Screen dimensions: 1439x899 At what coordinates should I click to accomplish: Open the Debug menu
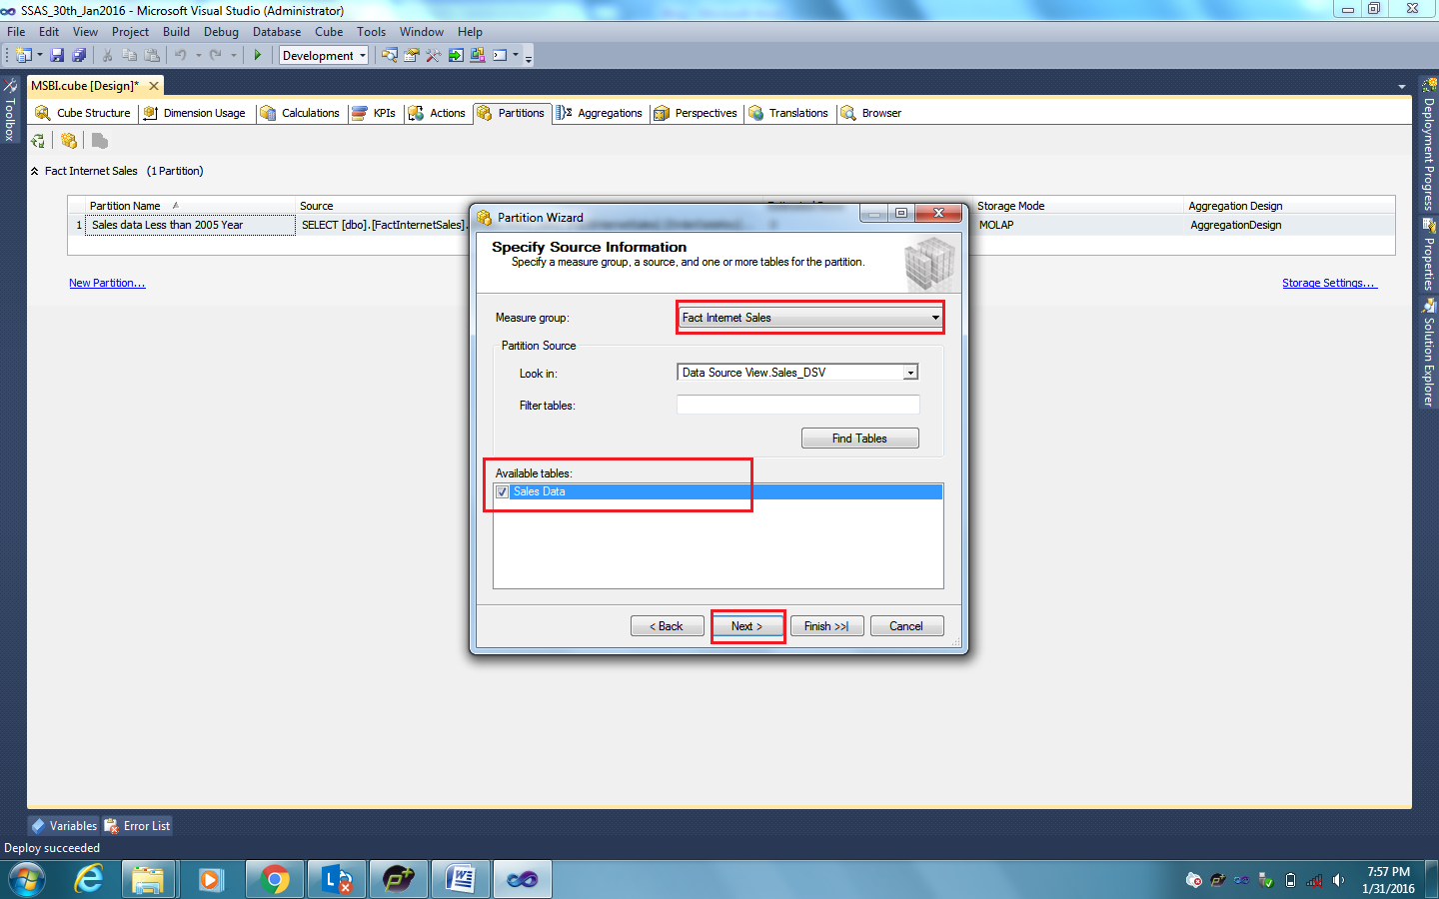[221, 32]
